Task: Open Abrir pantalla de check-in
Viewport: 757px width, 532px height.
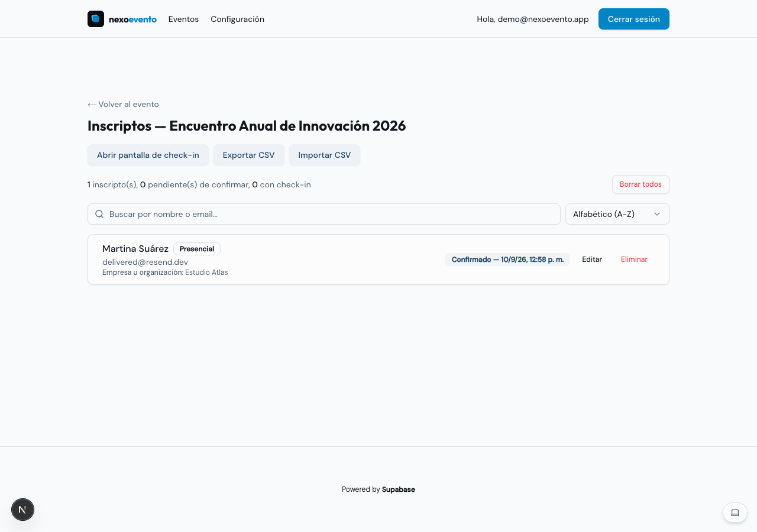Action: pos(148,155)
